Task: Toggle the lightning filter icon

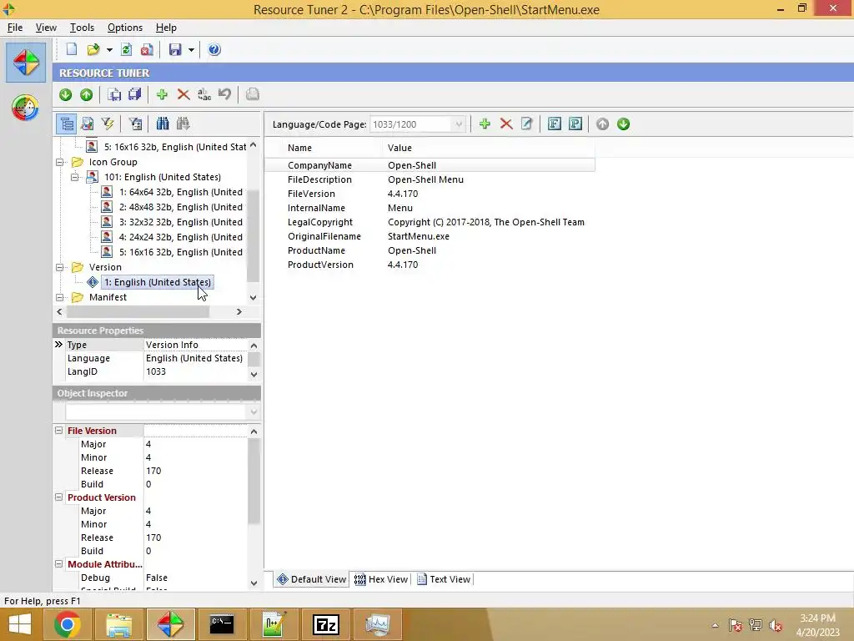Action: point(108,124)
